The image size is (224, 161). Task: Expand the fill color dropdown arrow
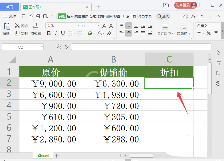tap(94, 33)
